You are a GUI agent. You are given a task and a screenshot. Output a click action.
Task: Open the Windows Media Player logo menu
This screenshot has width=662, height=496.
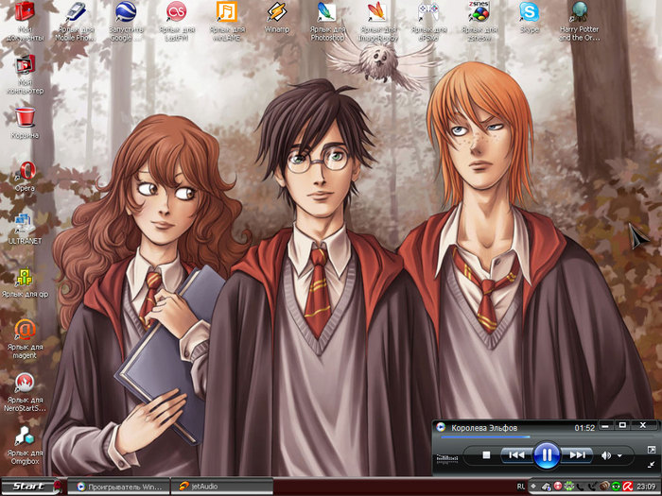click(x=441, y=427)
